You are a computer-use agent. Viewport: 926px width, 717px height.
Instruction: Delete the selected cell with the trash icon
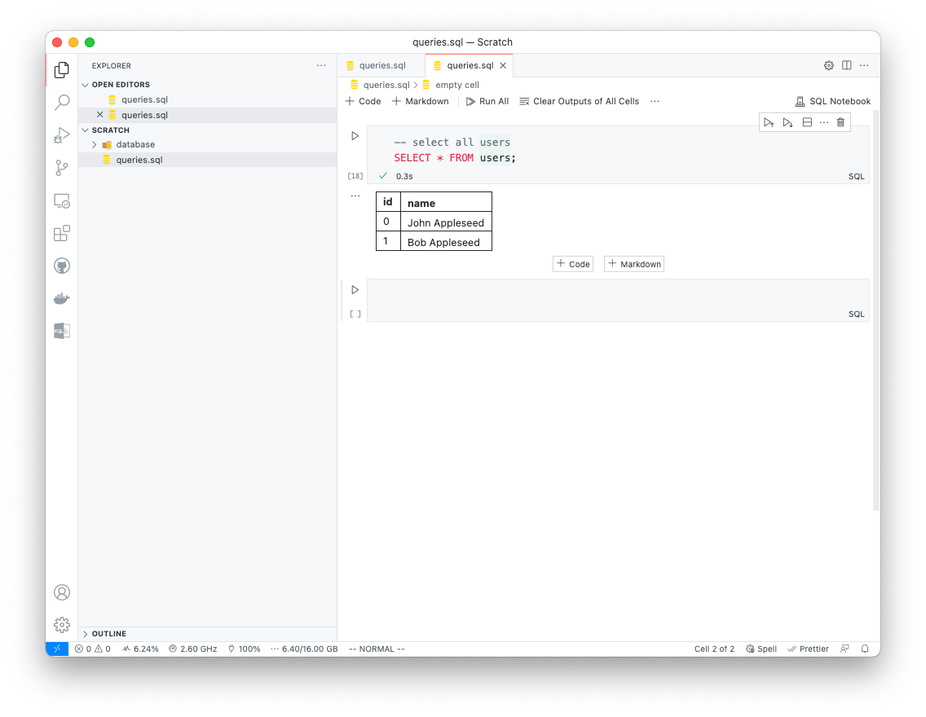point(840,122)
